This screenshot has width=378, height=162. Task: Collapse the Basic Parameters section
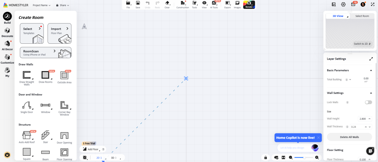tap(371, 70)
